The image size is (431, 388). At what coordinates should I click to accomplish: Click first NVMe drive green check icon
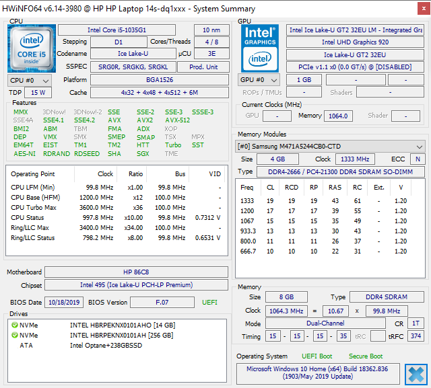coord(15,325)
